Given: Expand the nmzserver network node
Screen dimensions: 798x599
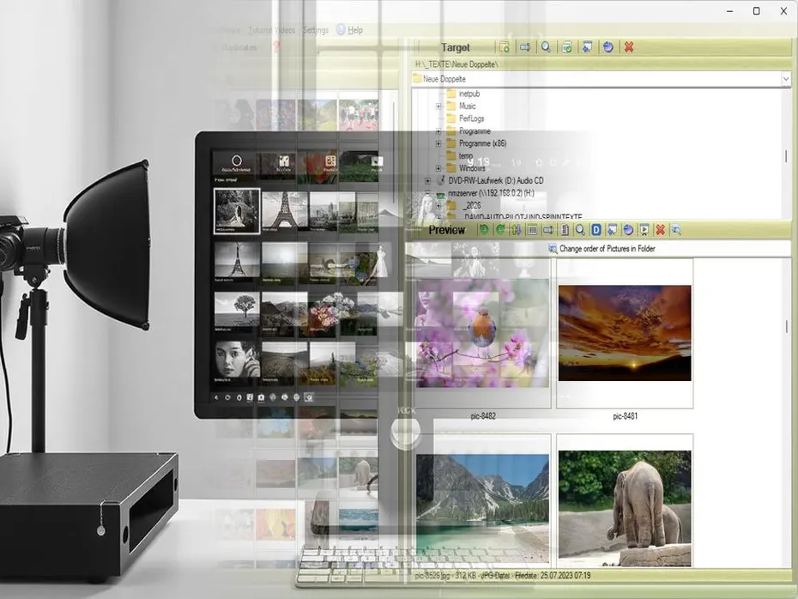Looking at the screenshot, I should [x=427, y=193].
